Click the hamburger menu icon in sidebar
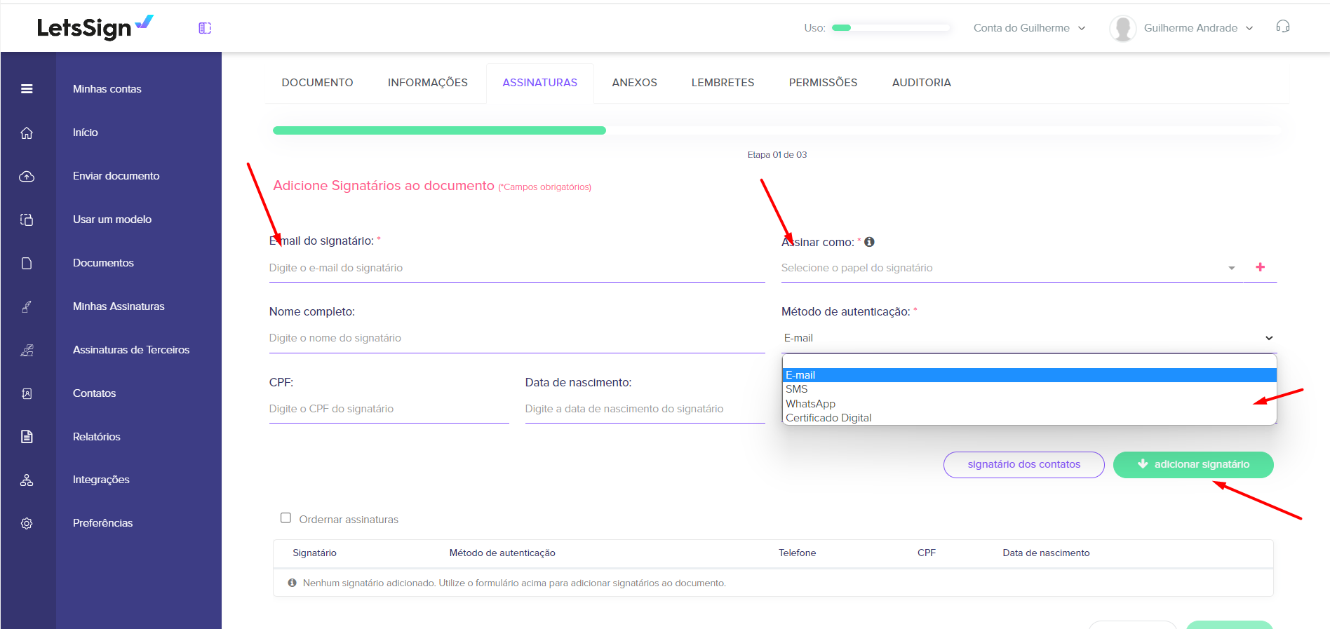1330x629 pixels. pos(27,89)
